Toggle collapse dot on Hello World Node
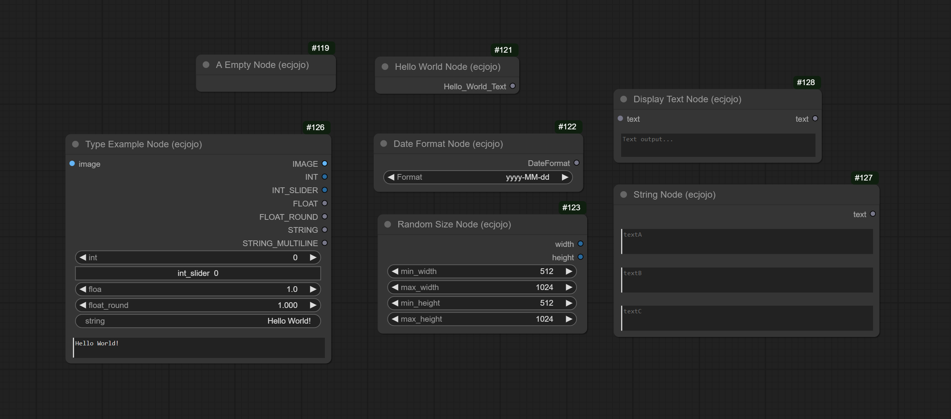Screen dimensions: 951x419 [x=385, y=67]
